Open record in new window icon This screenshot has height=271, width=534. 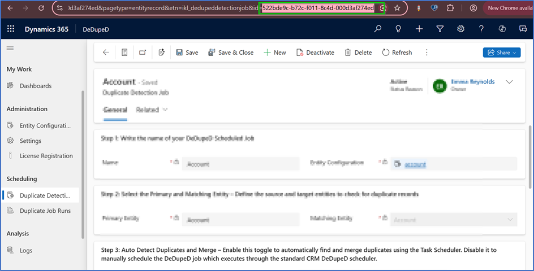pos(143,53)
